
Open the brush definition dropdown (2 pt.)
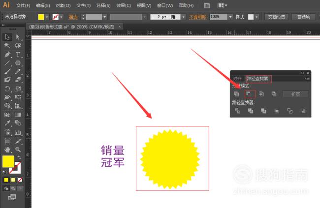coord(184,17)
